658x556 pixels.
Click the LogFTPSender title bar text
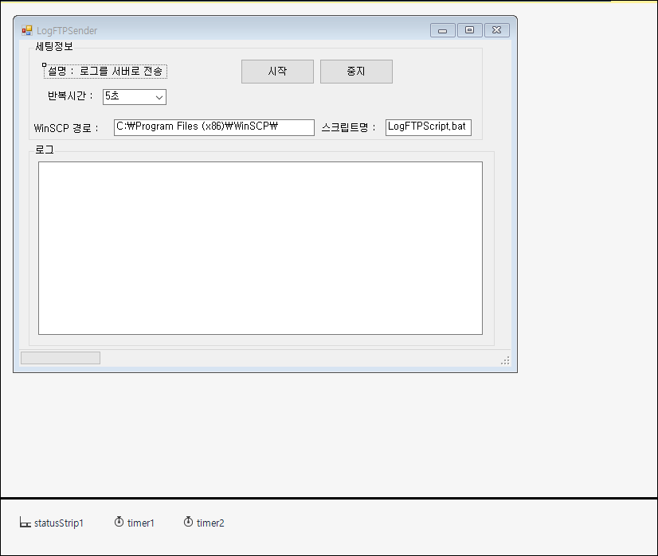[x=67, y=30]
